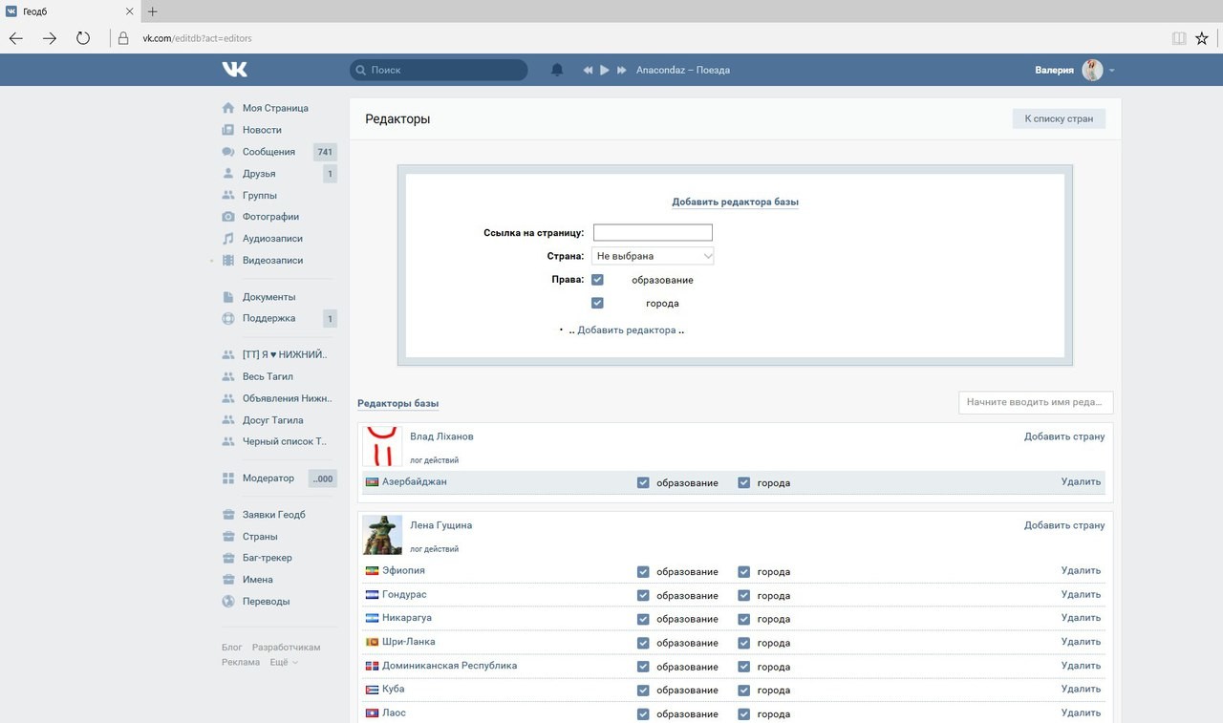Click the music note icon beside Аудиозаписи

(x=227, y=239)
